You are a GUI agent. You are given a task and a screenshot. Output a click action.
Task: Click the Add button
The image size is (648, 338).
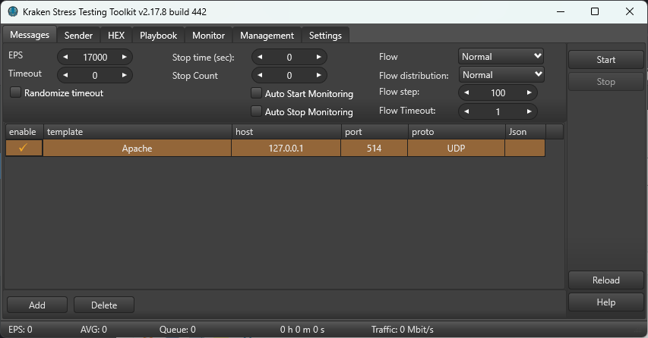(37, 305)
